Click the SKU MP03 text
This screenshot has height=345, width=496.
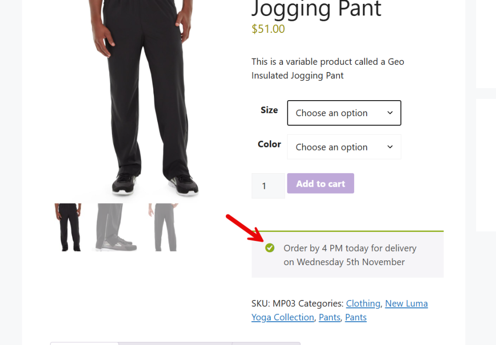click(273, 303)
